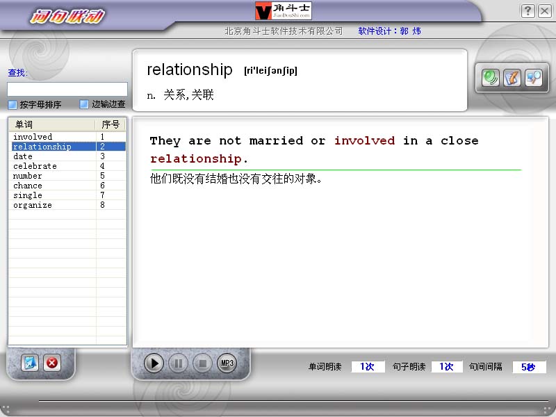This screenshot has width=556, height=417.
Task: Start playback with the play button
Action: point(154,363)
